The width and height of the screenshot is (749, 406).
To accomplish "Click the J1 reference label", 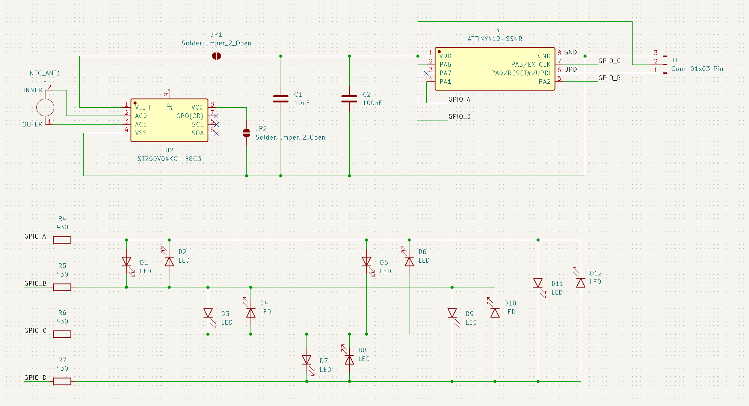I will [675, 60].
